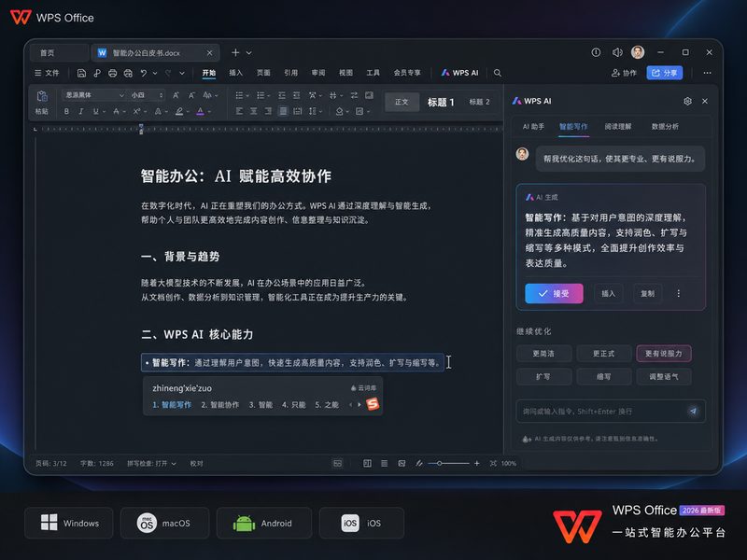Click the user avatar in title bar
The height and width of the screenshot is (560, 747).
click(638, 52)
